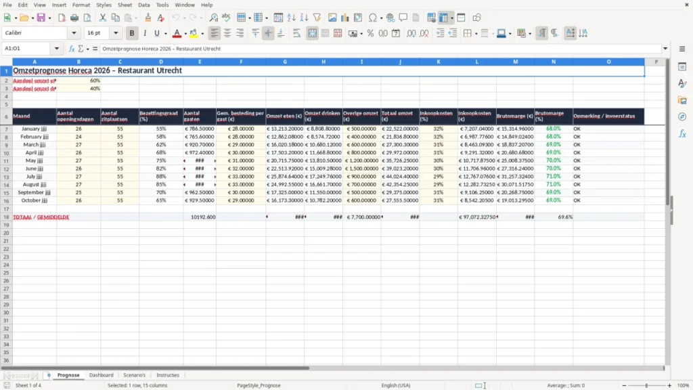The image size is (693, 390).
Task: Click the sidebar settings hamburger button
Action: tap(682, 49)
